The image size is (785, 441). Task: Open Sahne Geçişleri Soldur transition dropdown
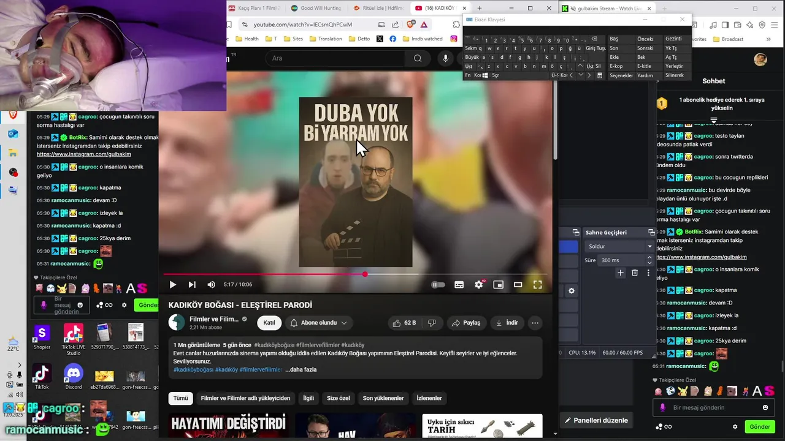(619, 246)
